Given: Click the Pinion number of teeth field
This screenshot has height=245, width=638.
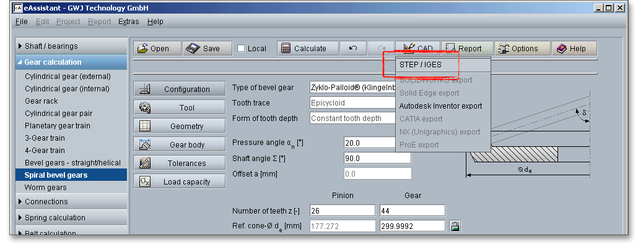Looking at the screenshot, I should 342,210.
